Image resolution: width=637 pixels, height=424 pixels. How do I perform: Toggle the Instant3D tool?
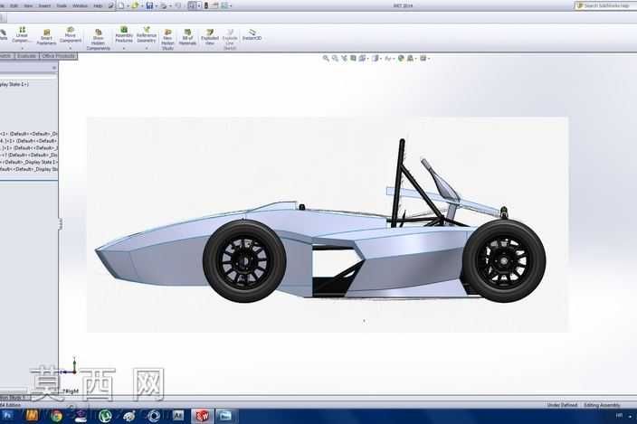click(252, 35)
